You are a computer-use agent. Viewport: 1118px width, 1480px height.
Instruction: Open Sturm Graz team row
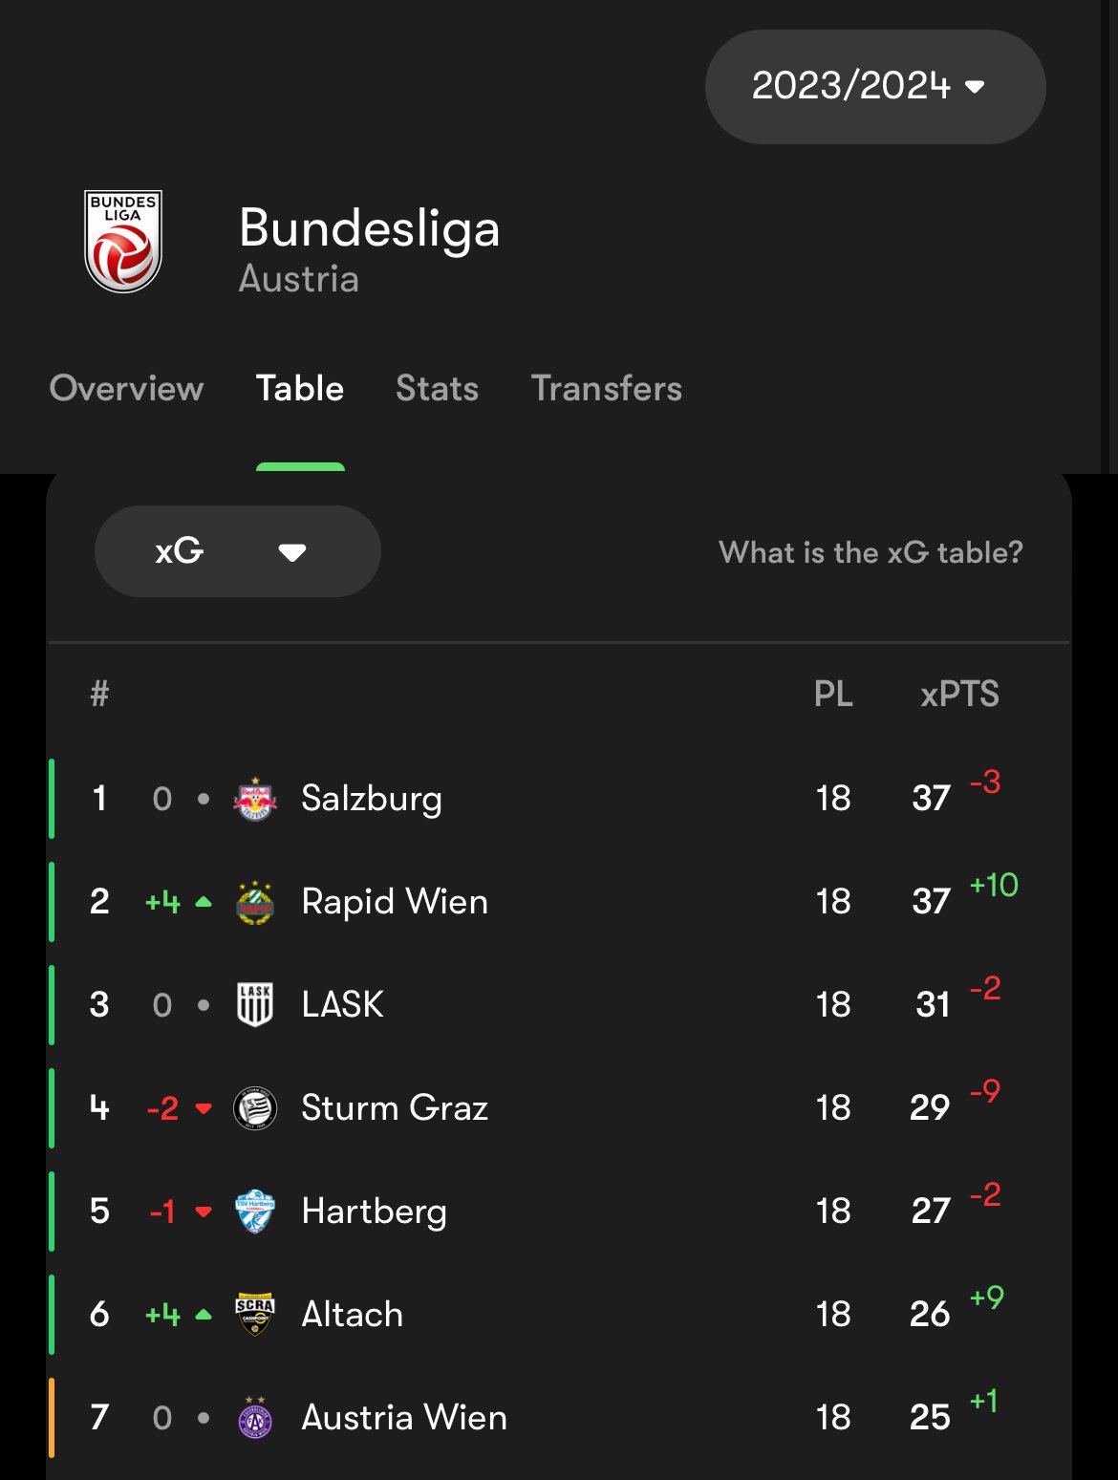559,1108
